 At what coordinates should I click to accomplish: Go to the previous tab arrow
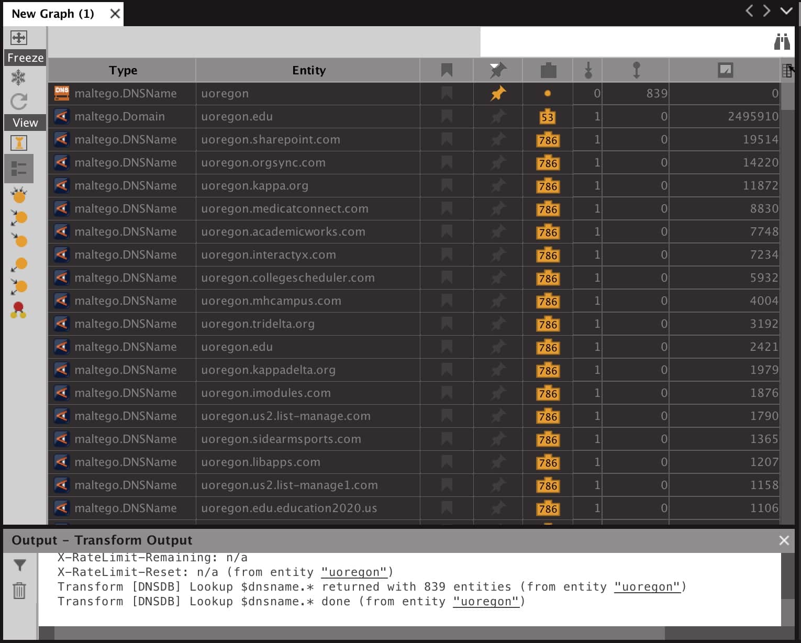[750, 10]
